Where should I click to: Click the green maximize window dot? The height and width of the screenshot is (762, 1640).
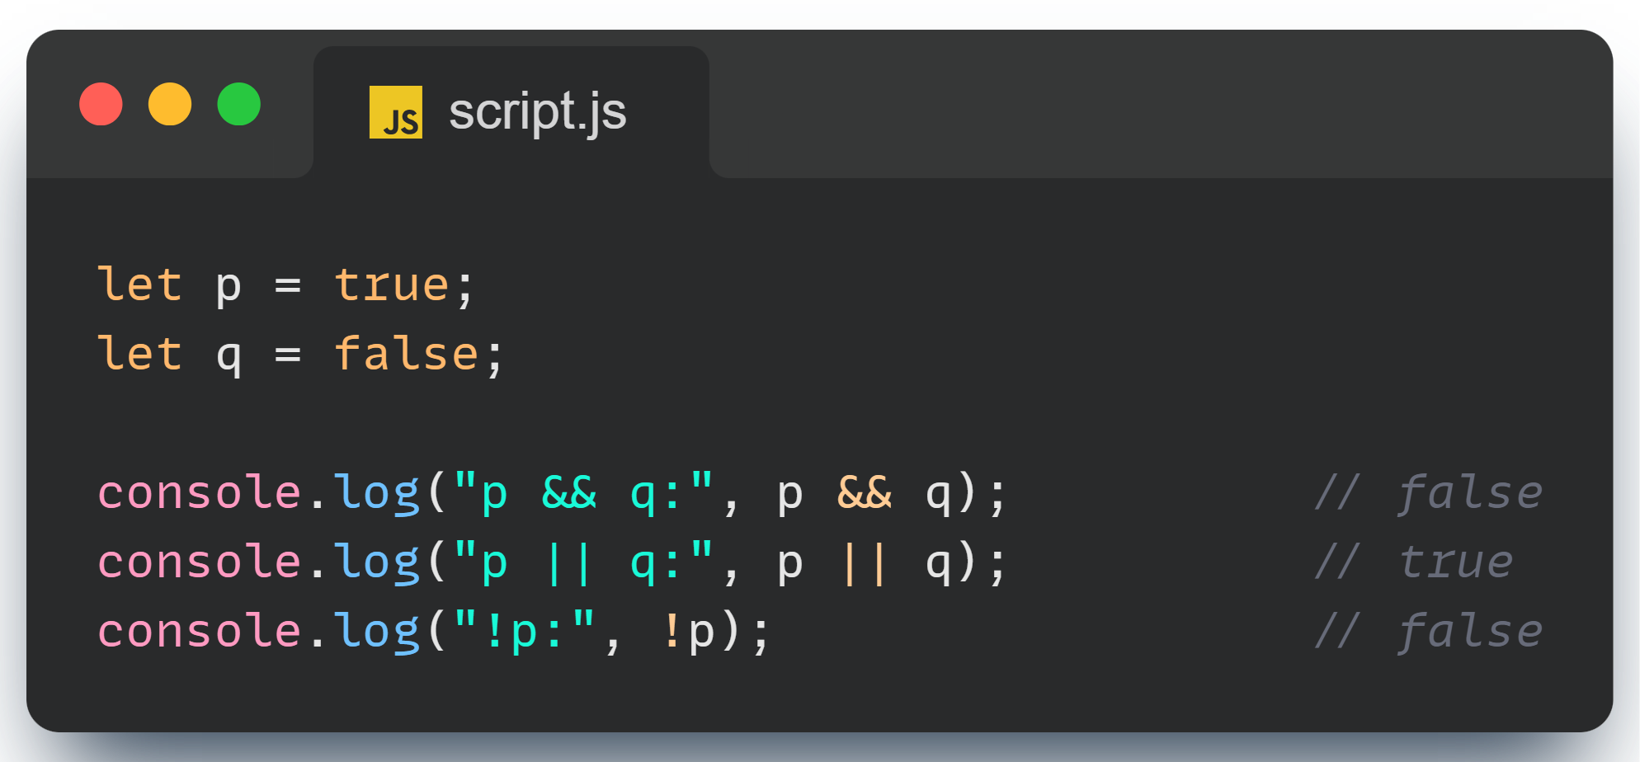239,104
